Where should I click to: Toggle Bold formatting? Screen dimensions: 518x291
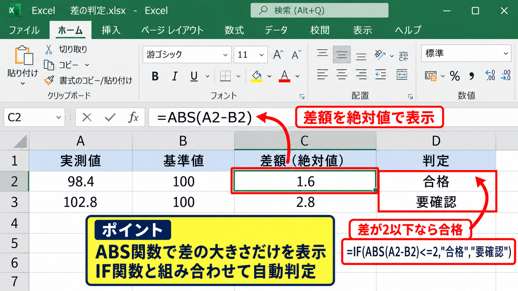(155, 76)
